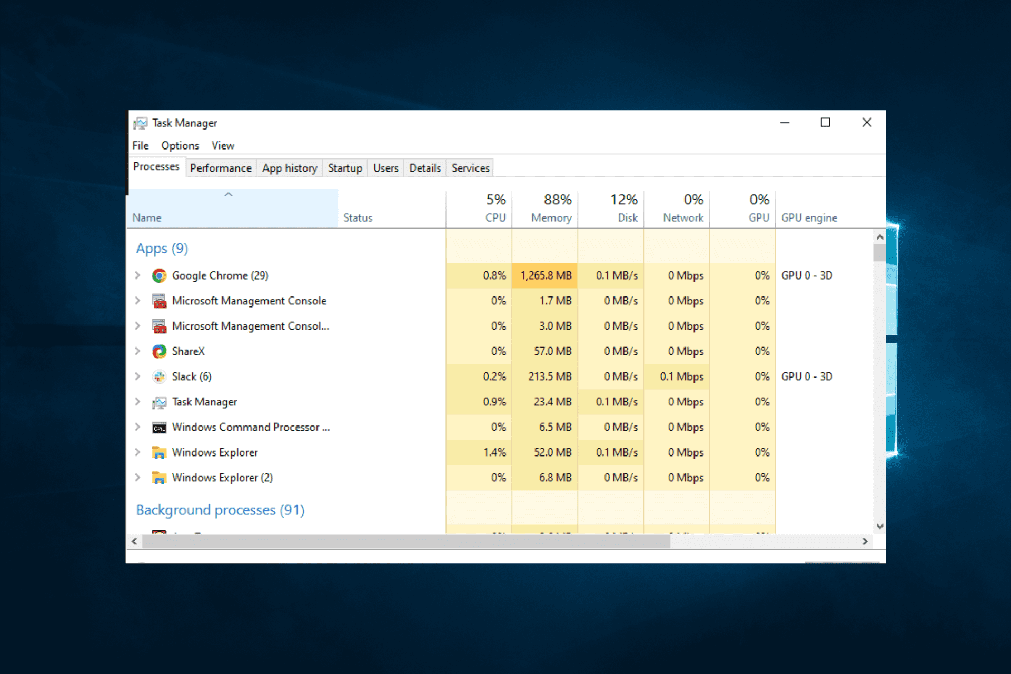
Task: Click the 213.5 MB memory cell
Action: tap(545, 376)
